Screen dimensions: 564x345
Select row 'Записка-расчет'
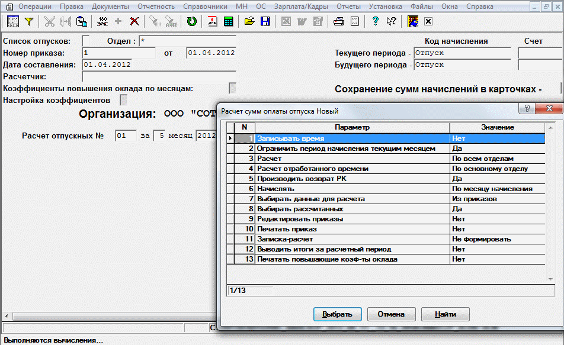click(386, 239)
